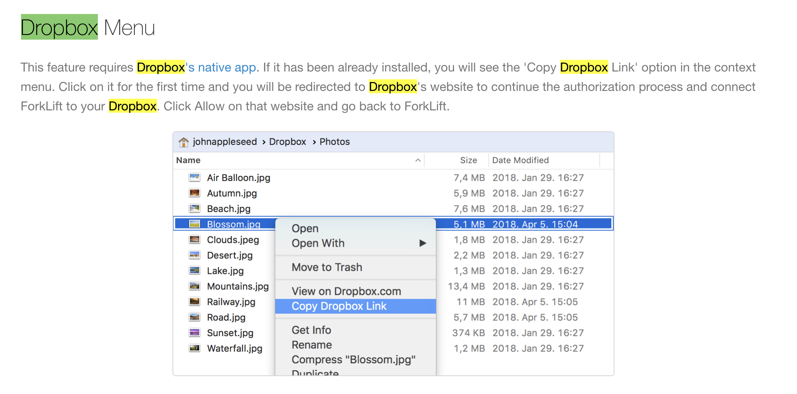The height and width of the screenshot is (394, 797).
Task: Click the Blossom.jpg thumbnail icon
Action: click(x=195, y=224)
